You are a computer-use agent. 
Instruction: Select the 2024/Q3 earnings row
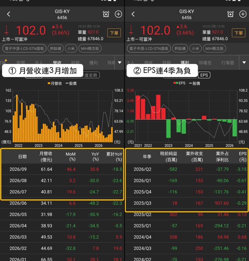tap(187, 248)
